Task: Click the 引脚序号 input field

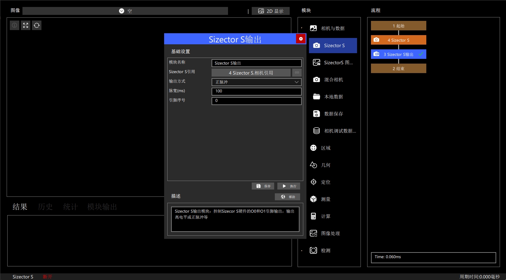Action: tap(256, 101)
